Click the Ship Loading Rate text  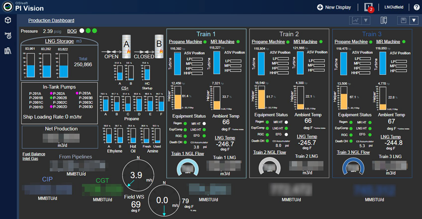52,117
